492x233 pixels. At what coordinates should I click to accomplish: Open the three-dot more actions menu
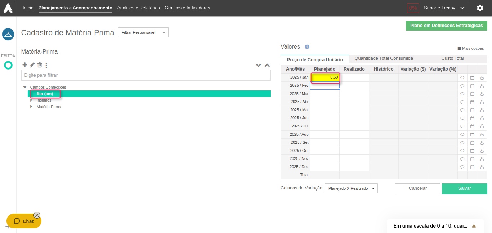pyautogui.click(x=46, y=65)
